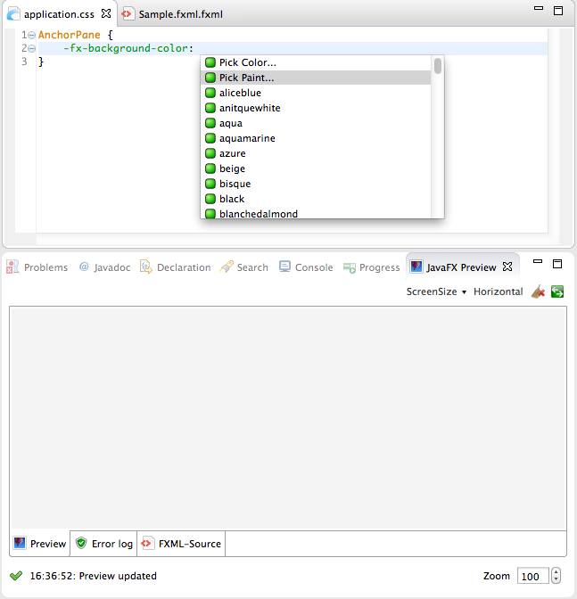This screenshot has width=577, height=599.
Task: Open the Console view
Action: click(x=306, y=267)
